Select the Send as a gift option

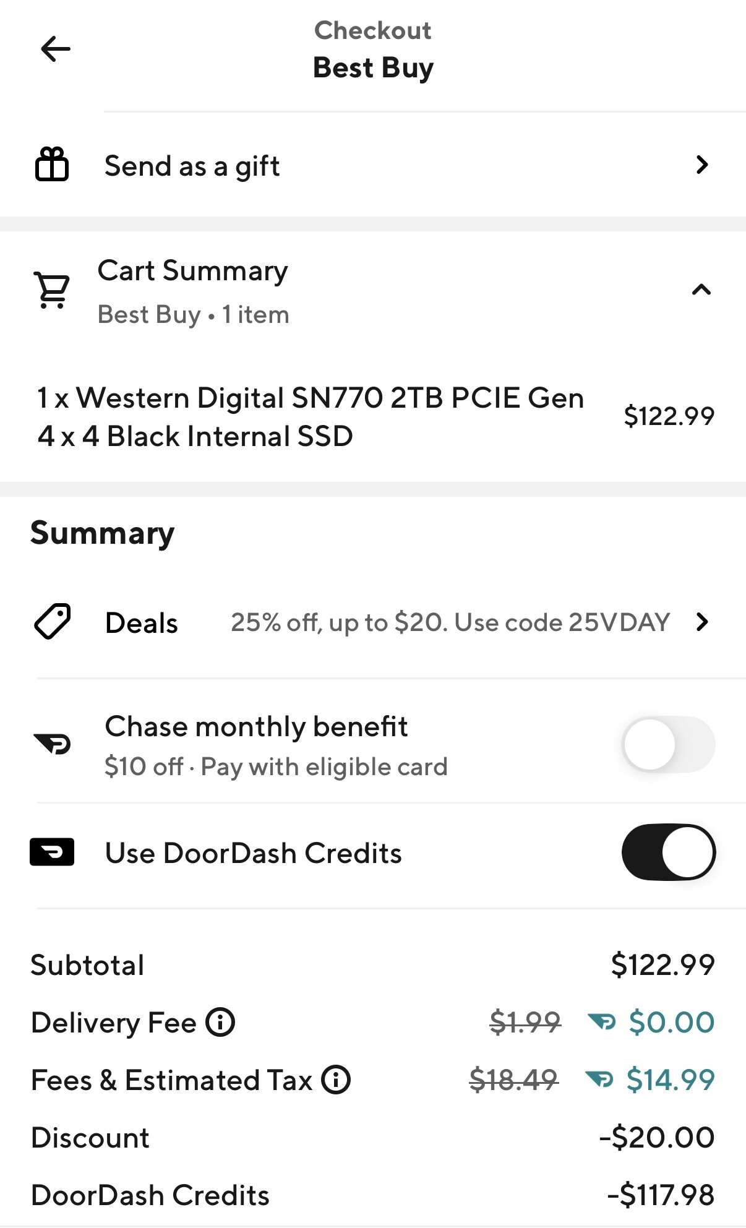tap(192, 166)
